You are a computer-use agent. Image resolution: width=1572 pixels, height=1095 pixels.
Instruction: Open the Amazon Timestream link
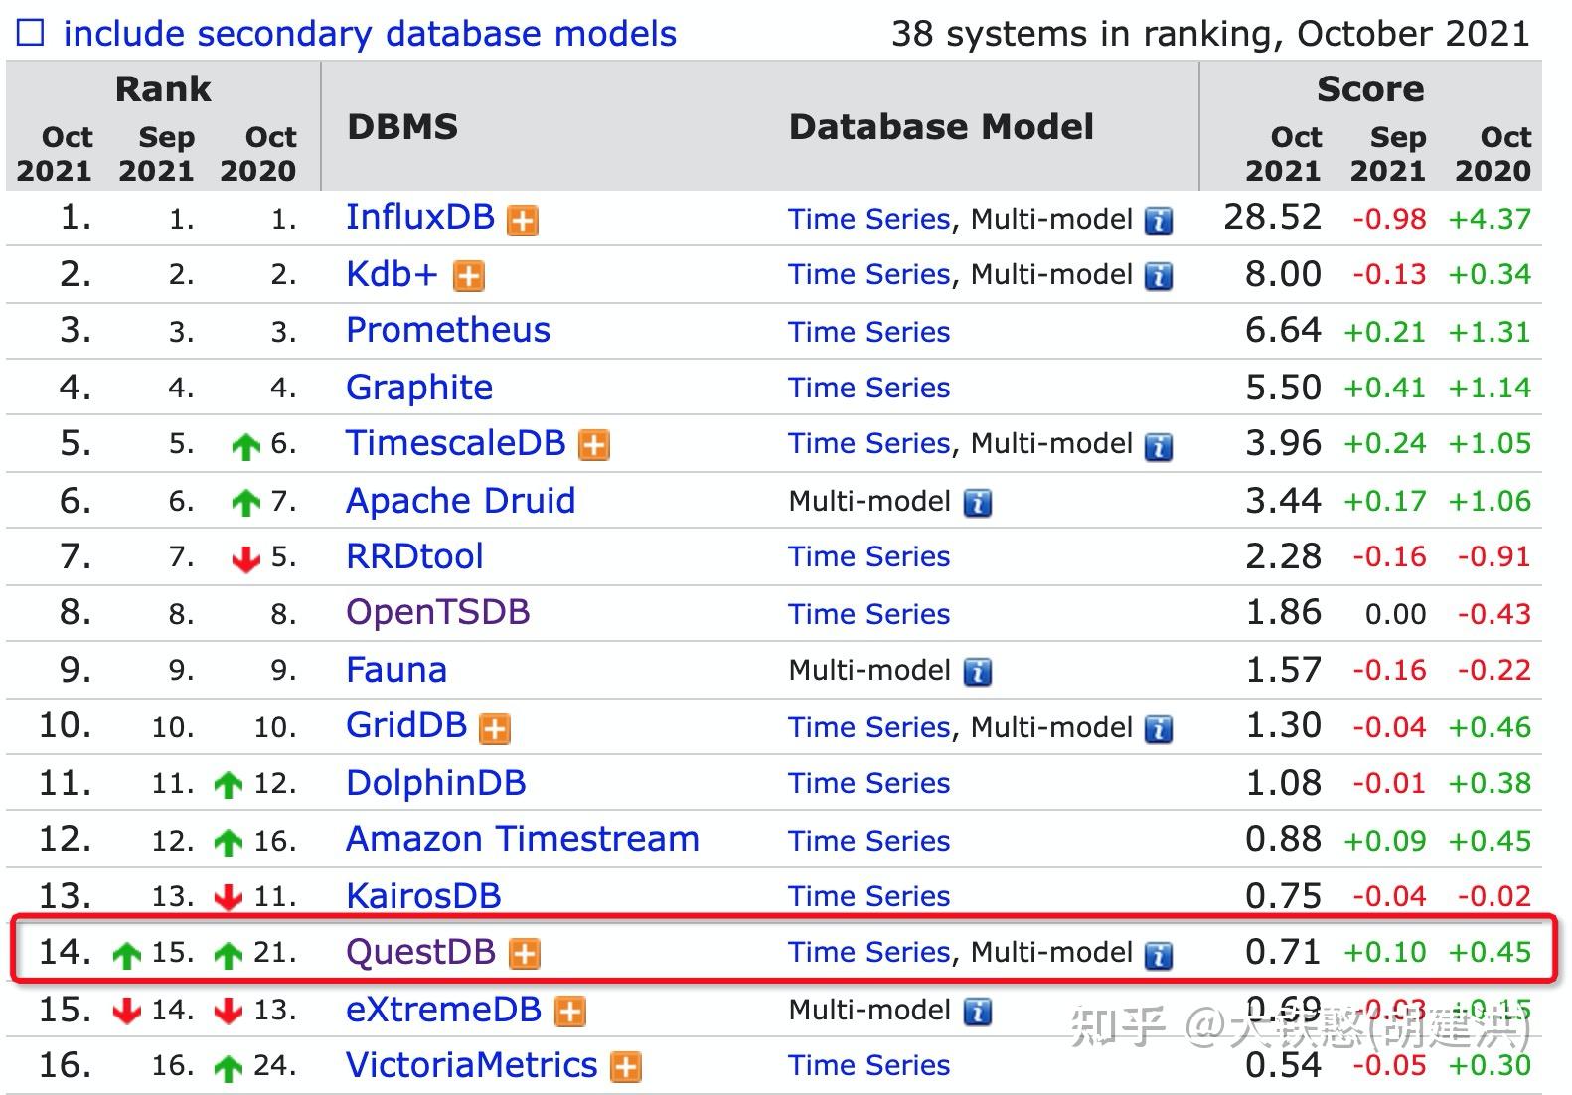click(x=522, y=839)
